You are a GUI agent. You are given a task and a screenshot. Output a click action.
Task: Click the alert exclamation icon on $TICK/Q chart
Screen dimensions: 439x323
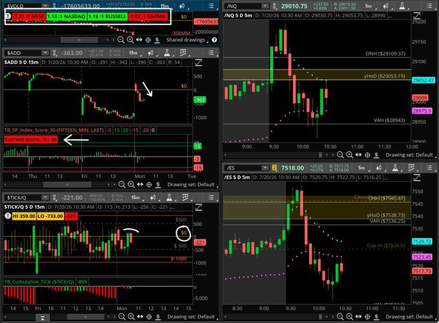tap(8, 216)
